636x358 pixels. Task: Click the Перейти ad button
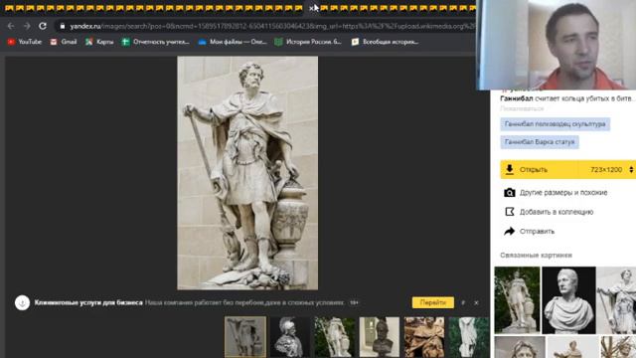pyautogui.click(x=433, y=302)
